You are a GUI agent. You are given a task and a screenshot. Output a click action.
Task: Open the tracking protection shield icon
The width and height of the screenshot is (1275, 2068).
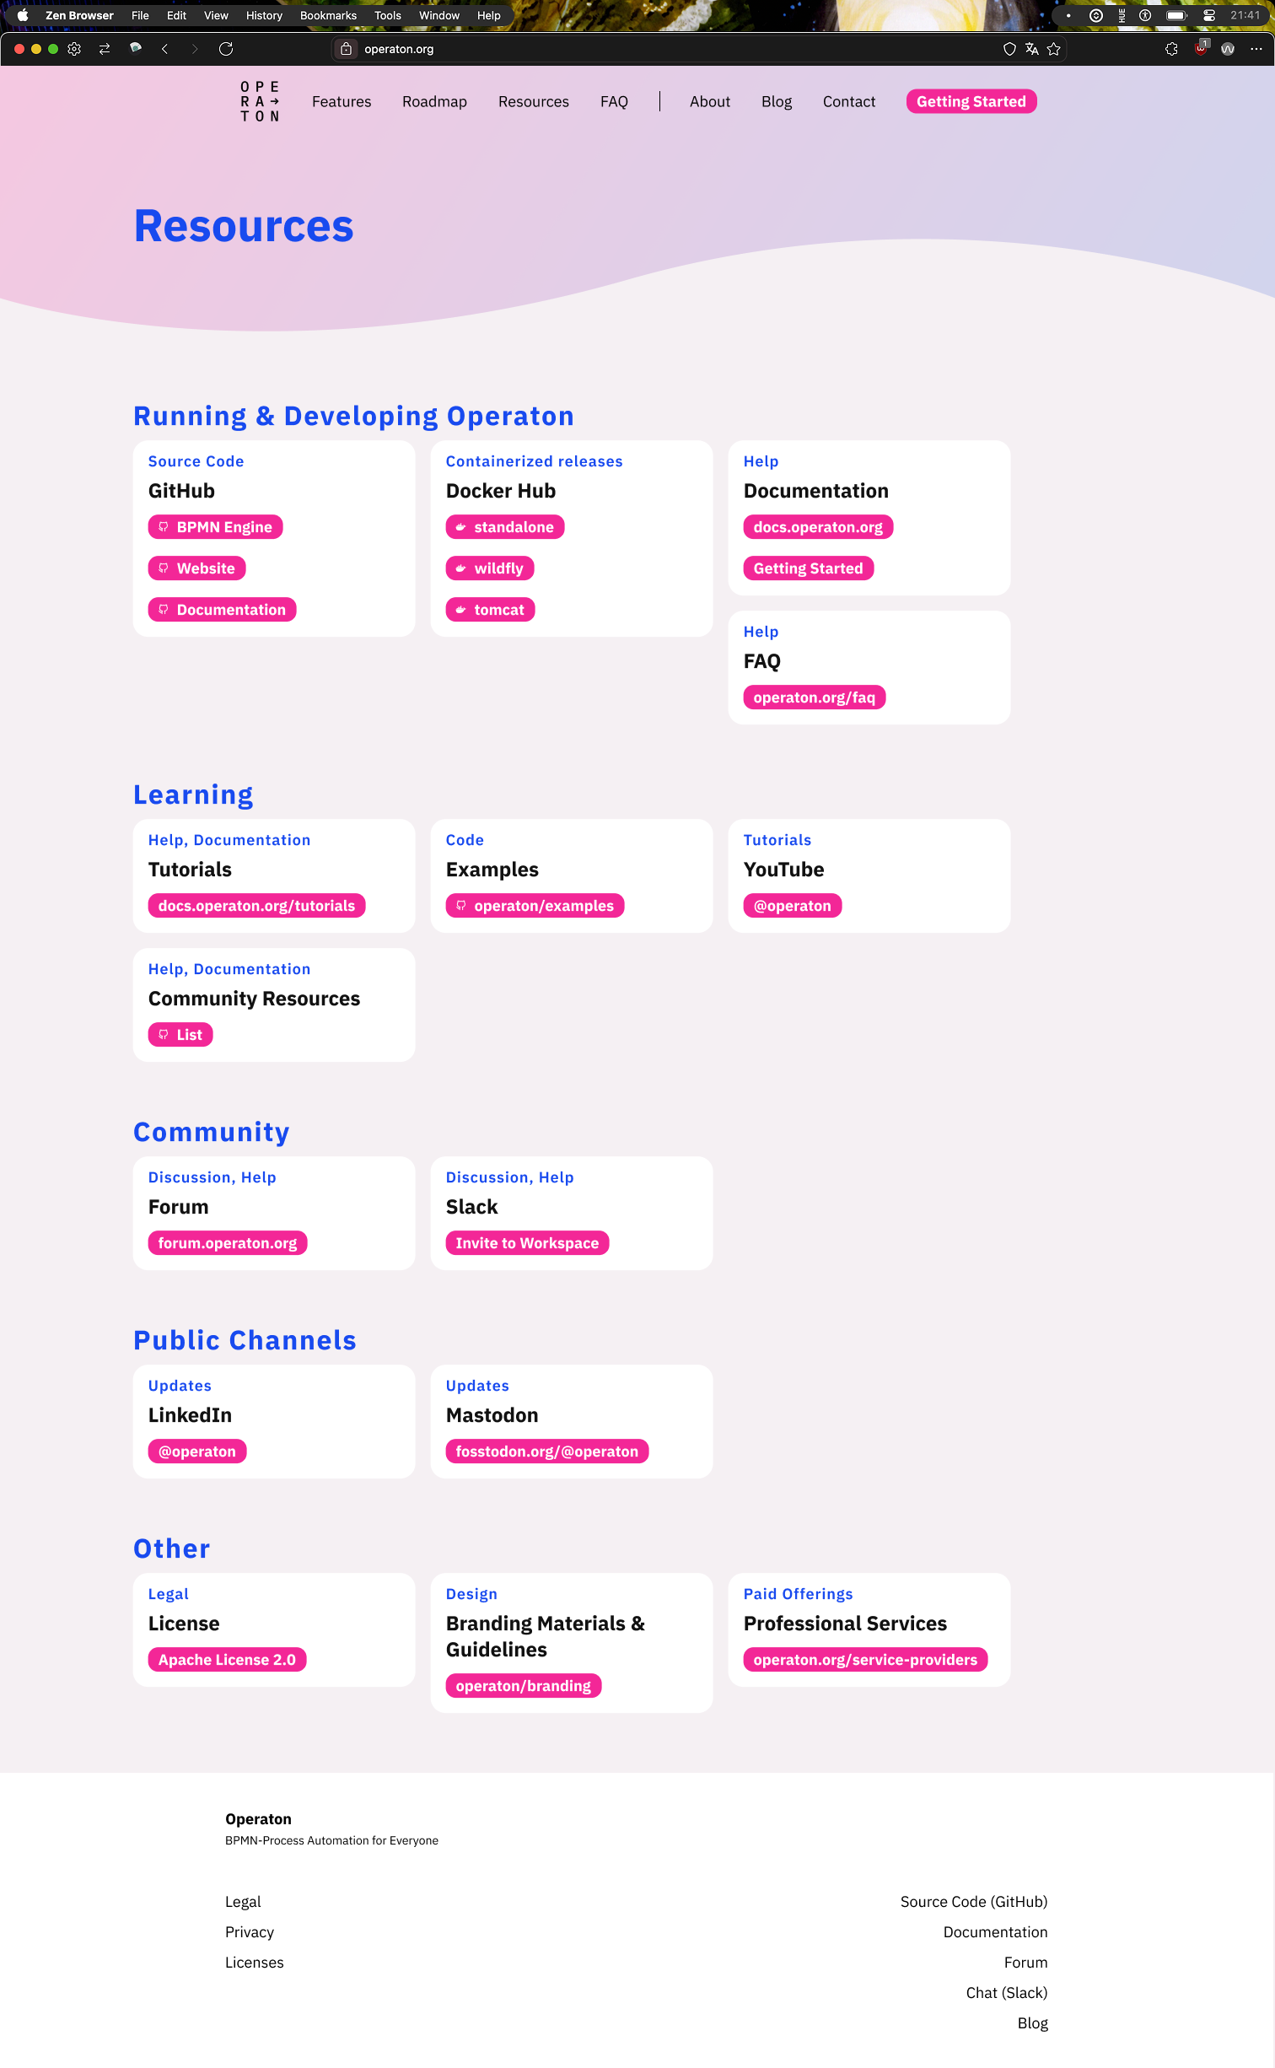pyautogui.click(x=1009, y=49)
